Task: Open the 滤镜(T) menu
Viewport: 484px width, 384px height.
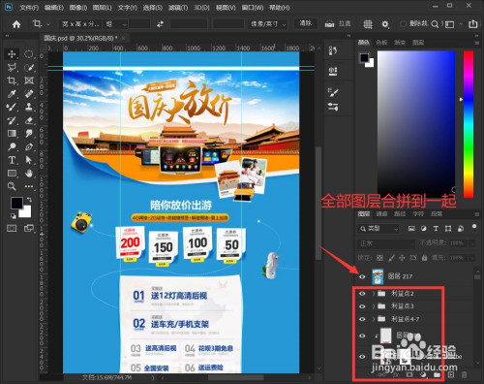Action: (x=178, y=8)
